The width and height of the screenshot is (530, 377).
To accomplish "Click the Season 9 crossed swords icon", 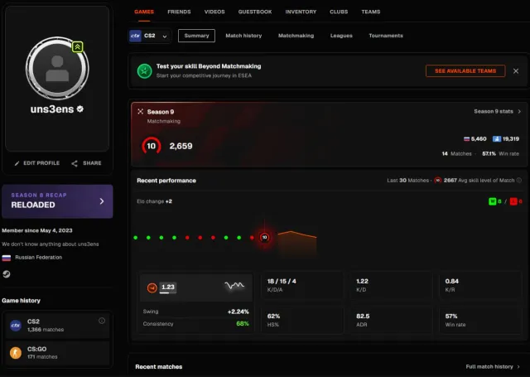I will (x=140, y=112).
